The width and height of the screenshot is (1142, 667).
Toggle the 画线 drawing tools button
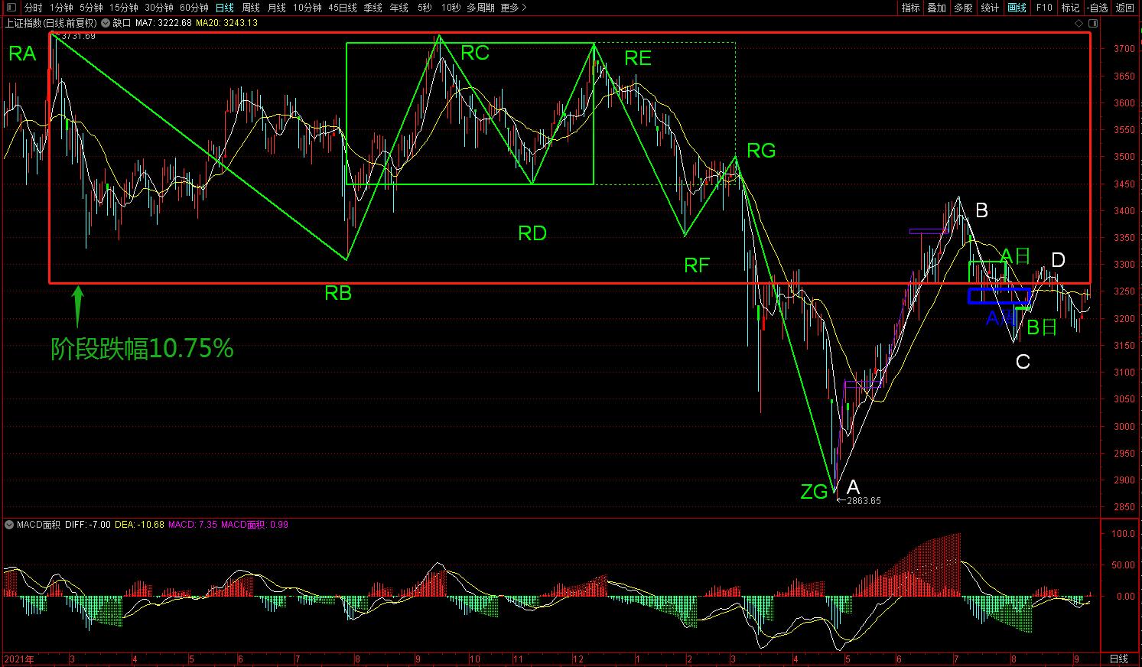tap(1017, 8)
